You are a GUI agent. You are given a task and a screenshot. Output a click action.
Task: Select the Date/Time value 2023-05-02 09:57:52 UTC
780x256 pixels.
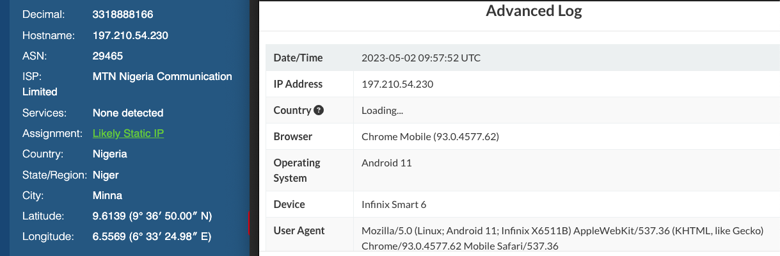coord(421,58)
